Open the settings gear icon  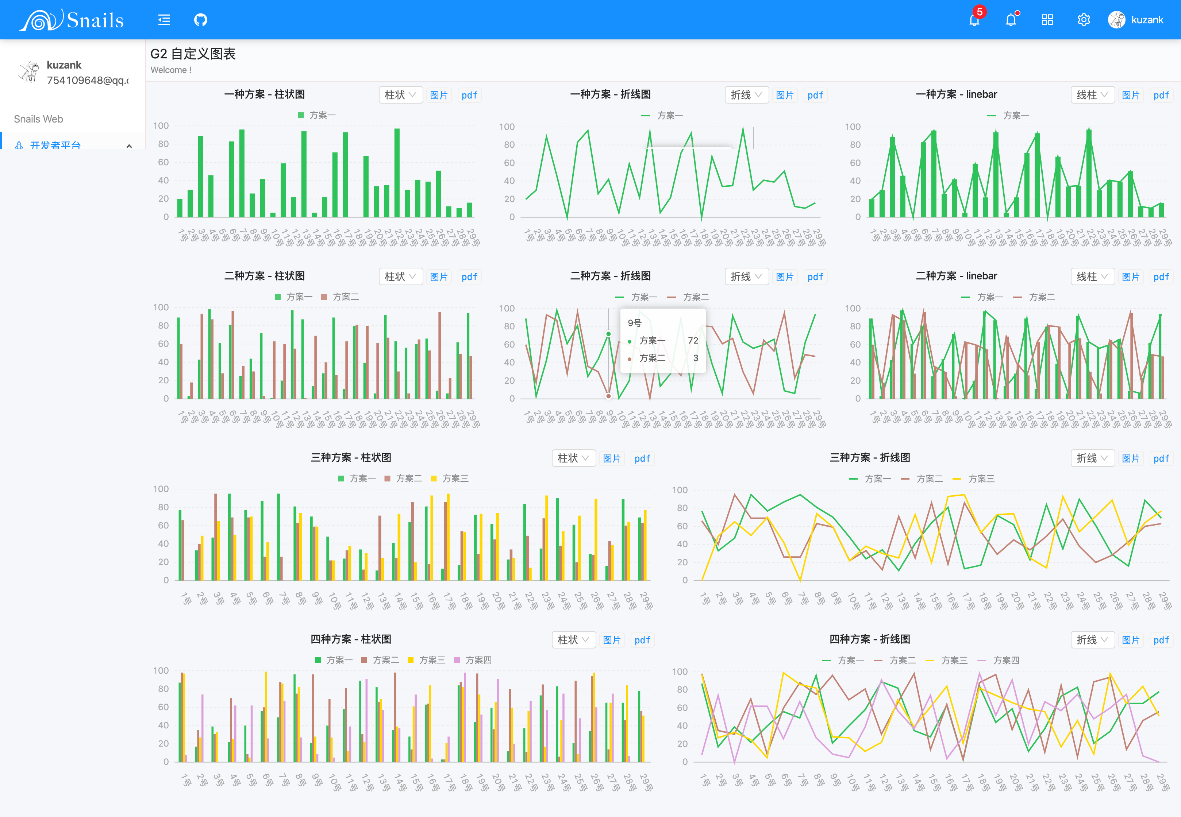(x=1083, y=20)
